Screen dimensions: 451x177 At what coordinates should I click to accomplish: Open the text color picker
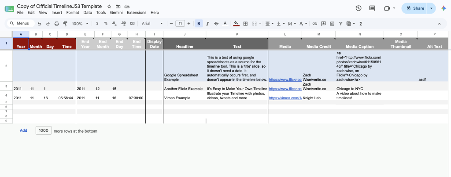pyautogui.click(x=225, y=24)
